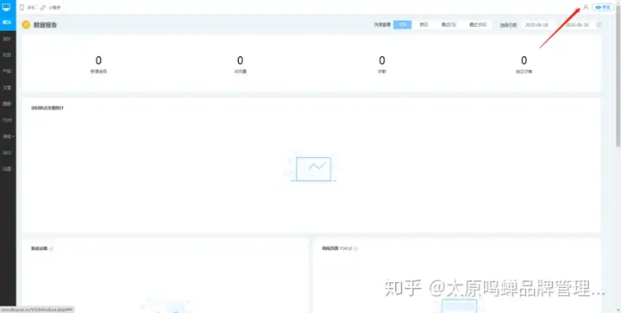Select the 昨日 quick-view filter
This screenshot has height=313, width=621.
pyautogui.click(x=423, y=24)
